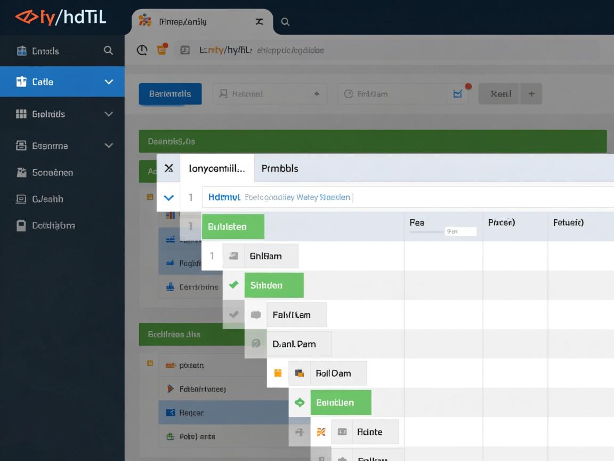Click the X icon left of Ionycemiil tab

[168, 168]
